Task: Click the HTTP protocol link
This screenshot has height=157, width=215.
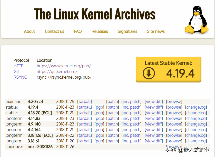Action: tap(18, 66)
